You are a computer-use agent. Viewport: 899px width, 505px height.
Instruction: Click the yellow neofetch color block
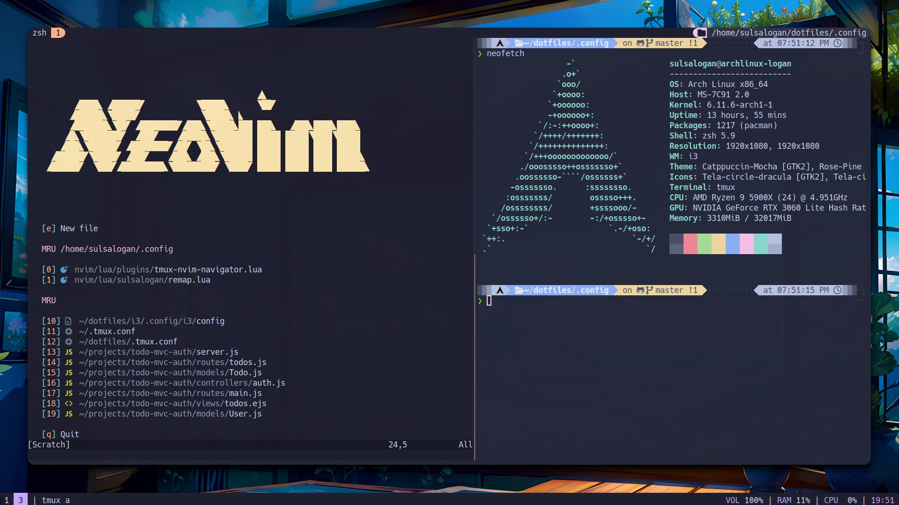[719, 244]
